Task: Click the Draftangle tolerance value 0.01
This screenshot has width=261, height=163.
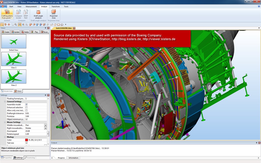Action: [27, 113]
